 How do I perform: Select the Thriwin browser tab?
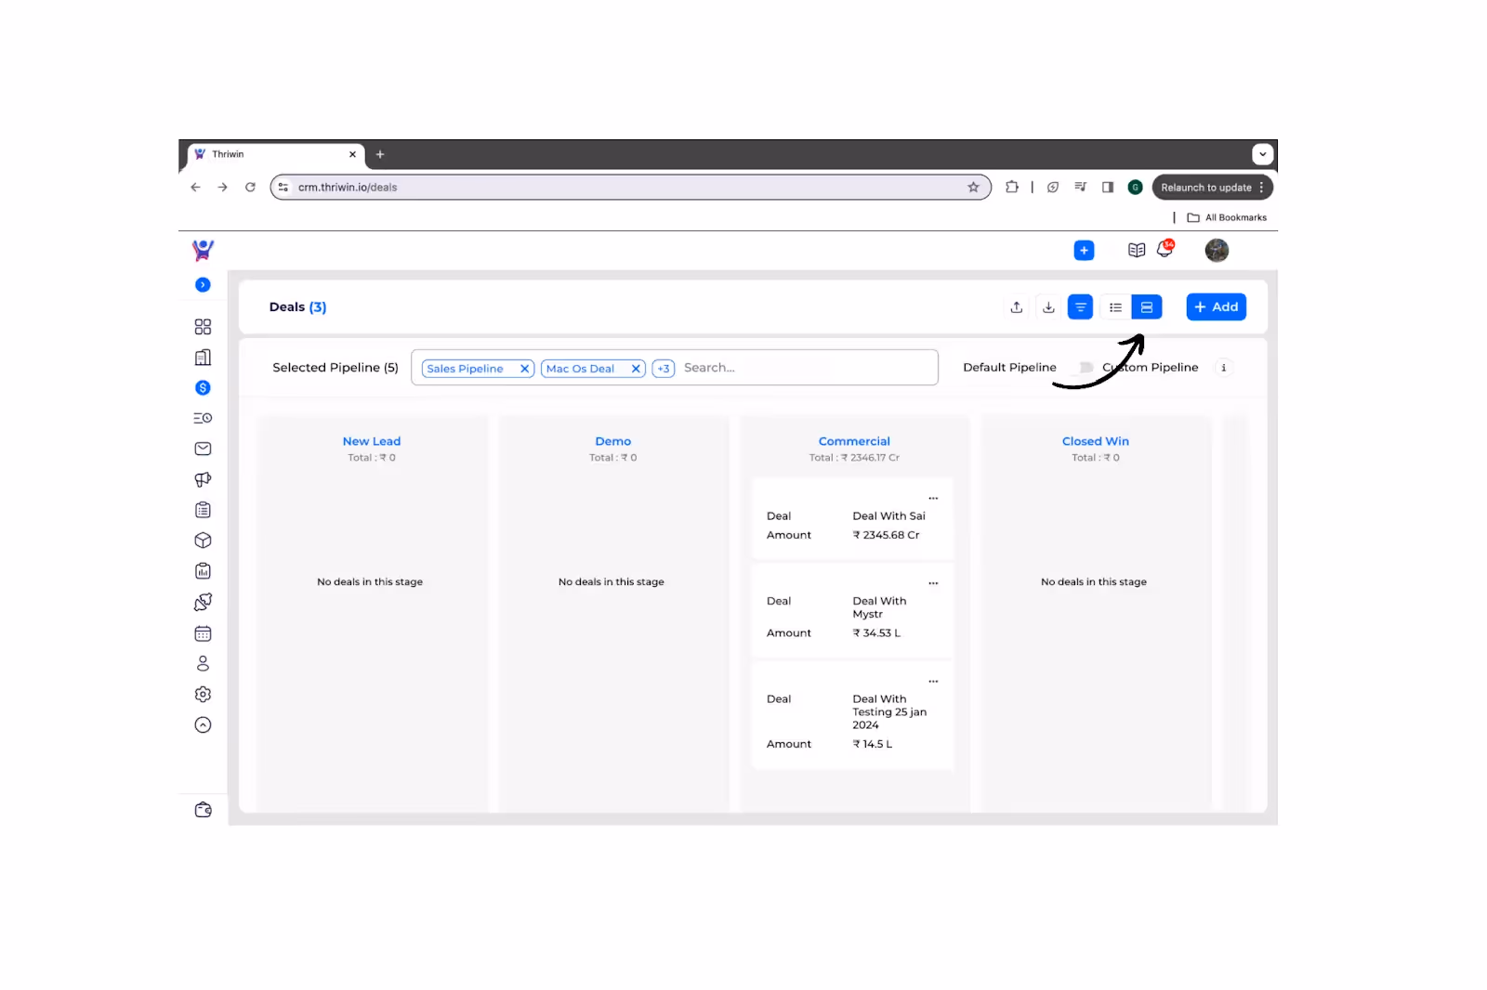coord(275,154)
